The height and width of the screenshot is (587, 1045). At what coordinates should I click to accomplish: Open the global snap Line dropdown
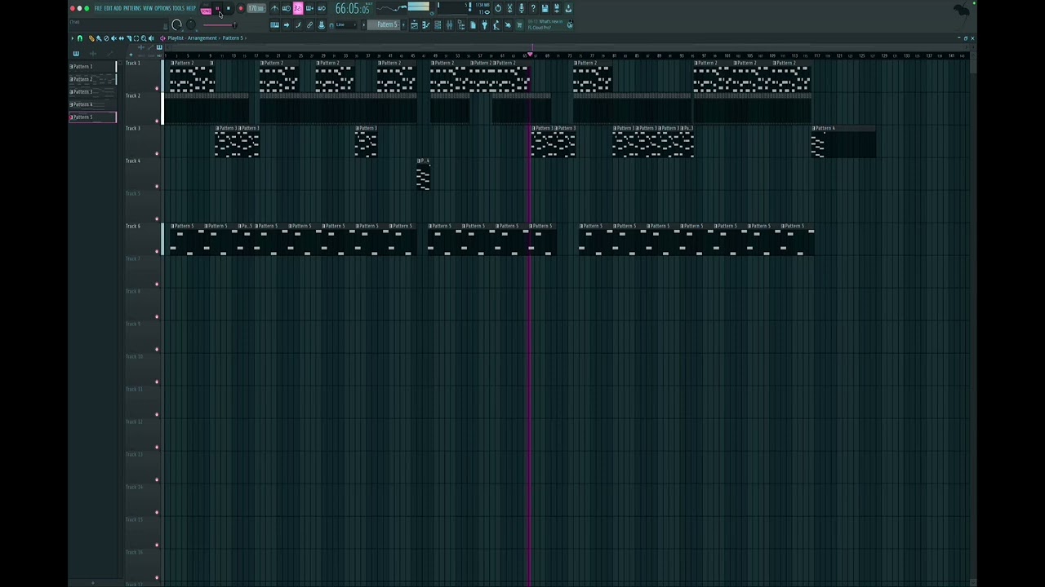click(345, 24)
